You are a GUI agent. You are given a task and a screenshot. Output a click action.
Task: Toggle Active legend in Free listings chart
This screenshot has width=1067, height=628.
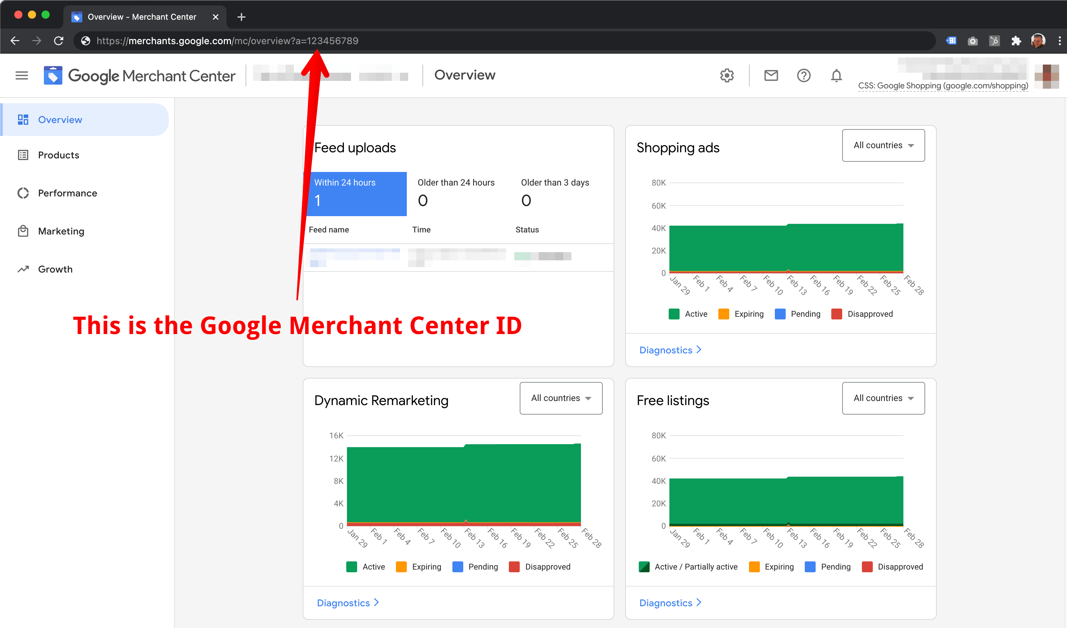[688, 566]
